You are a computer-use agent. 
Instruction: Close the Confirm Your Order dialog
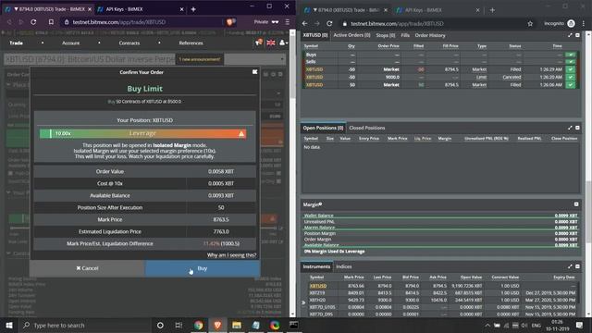pos(255,72)
